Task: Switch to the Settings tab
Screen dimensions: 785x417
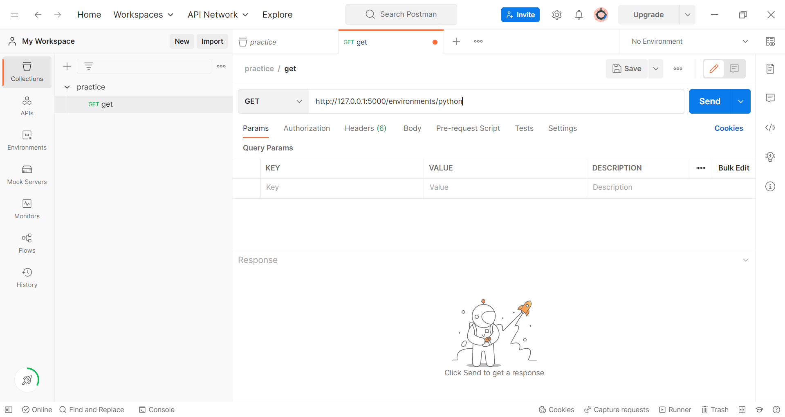Action: pos(563,128)
